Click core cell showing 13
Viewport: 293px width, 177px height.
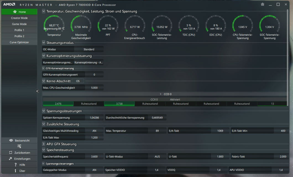(x=273, y=104)
